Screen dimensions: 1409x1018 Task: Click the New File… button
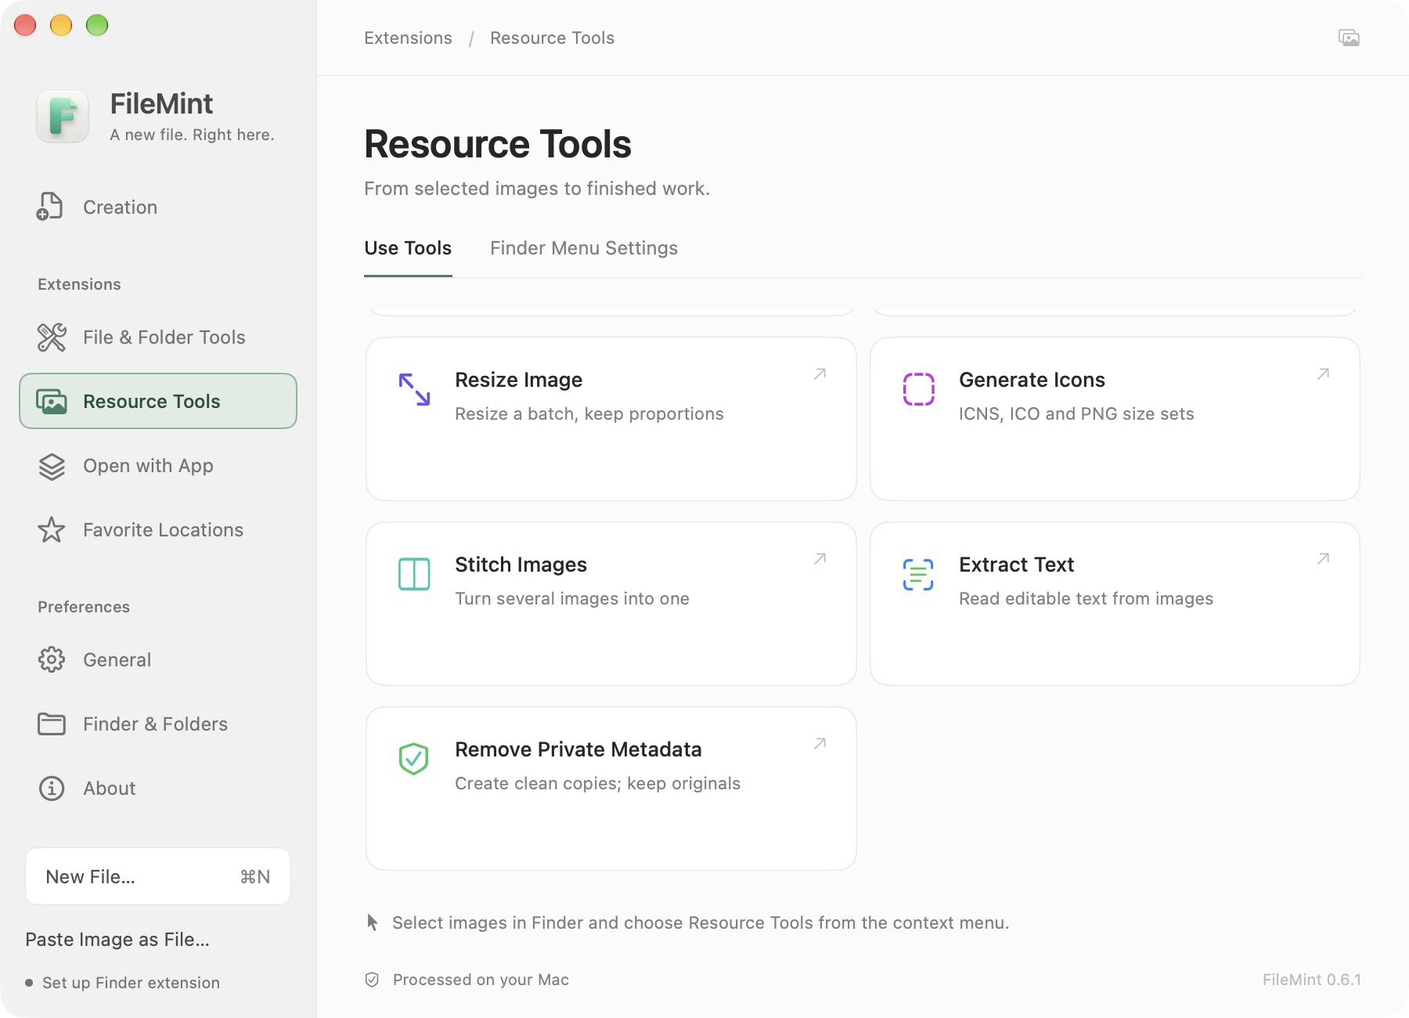tap(158, 876)
